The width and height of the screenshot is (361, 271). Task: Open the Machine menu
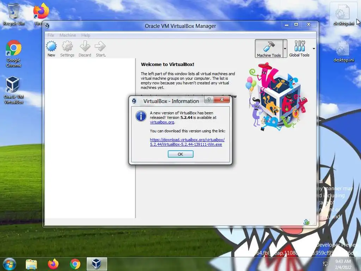[68, 35]
